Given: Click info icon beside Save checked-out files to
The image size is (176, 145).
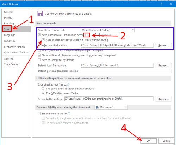Looking at the screenshot, I should click(x=68, y=84).
